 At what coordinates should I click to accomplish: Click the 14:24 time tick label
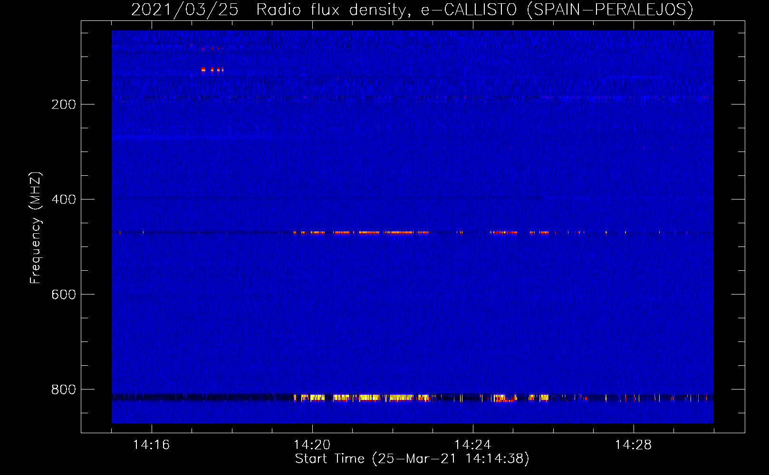[472, 445]
